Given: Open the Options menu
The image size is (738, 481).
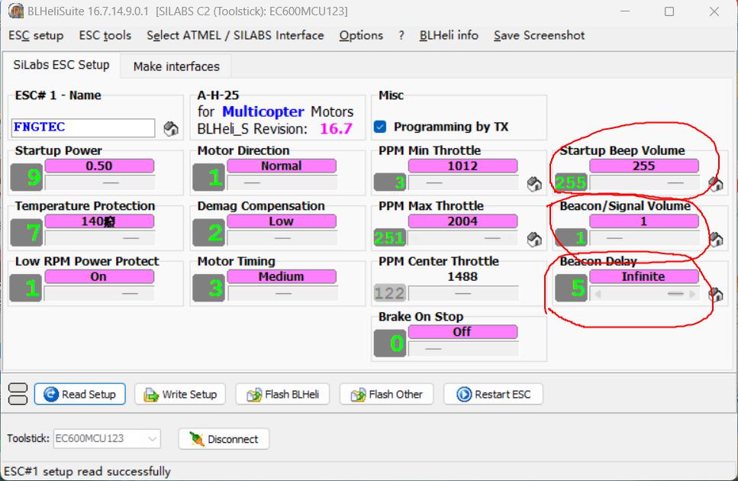Looking at the screenshot, I should tap(361, 35).
